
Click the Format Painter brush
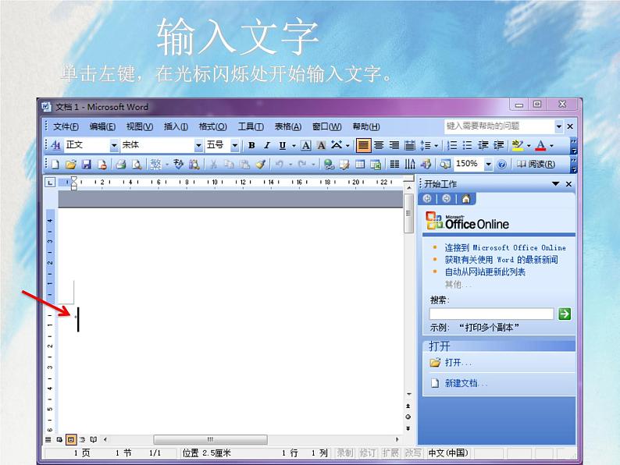pos(260,164)
